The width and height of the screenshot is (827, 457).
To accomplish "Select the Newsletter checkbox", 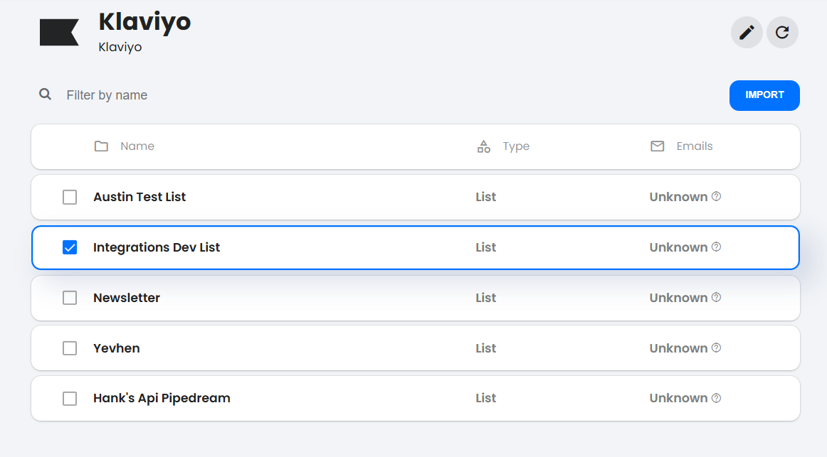I will 70,298.
